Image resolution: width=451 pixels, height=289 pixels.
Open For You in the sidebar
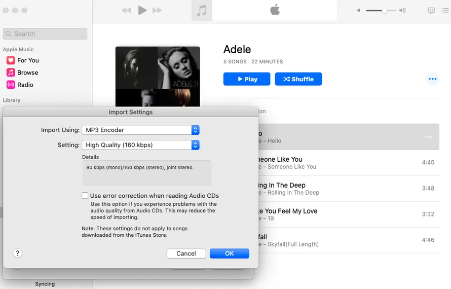pyautogui.click(x=28, y=60)
